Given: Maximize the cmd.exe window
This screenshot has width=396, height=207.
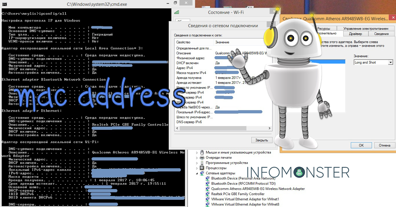Looking at the screenshot, I should pyautogui.click(x=175, y=3).
